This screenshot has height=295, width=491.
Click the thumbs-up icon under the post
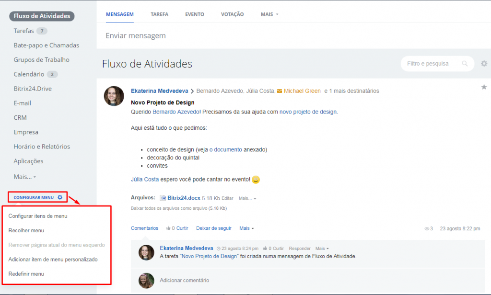click(168, 228)
